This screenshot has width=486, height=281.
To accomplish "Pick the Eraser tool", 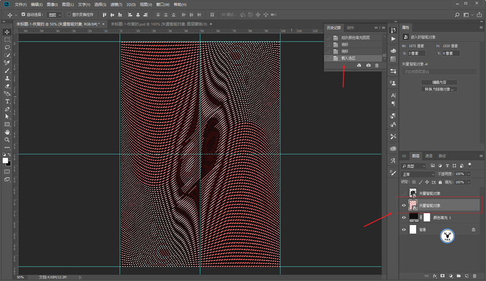I will point(7,86).
